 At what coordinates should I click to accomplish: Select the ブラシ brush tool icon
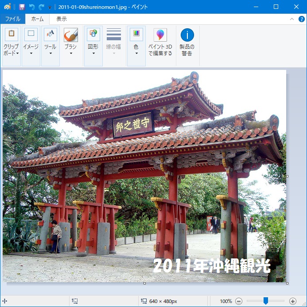coord(71,35)
